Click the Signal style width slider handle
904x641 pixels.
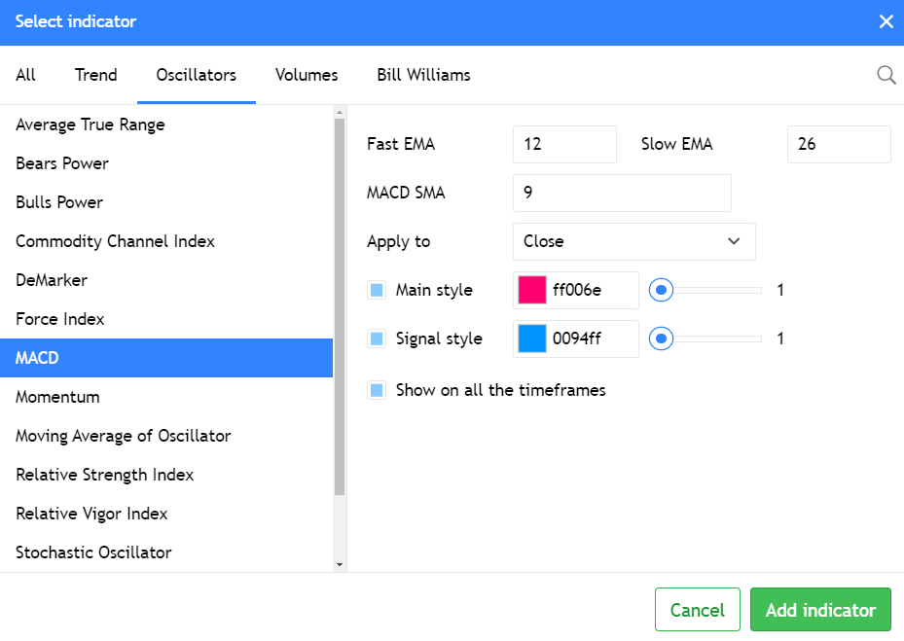pyautogui.click(x=662, y=338)
